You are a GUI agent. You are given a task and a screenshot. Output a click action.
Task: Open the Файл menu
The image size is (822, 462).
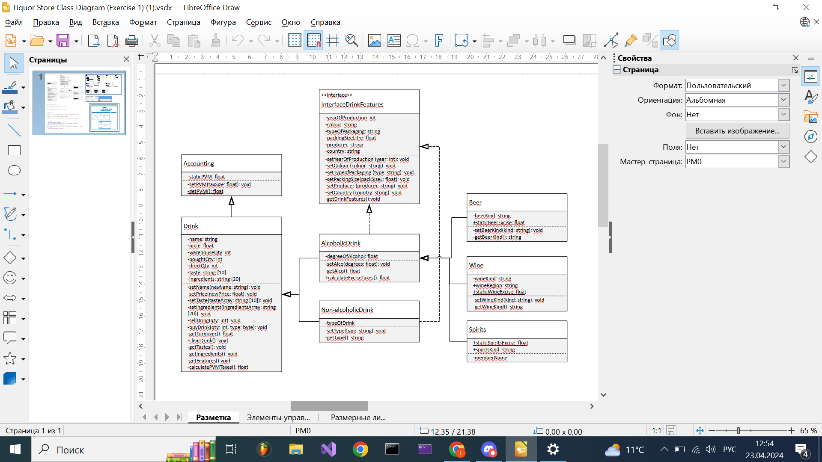tap(14, 22)
